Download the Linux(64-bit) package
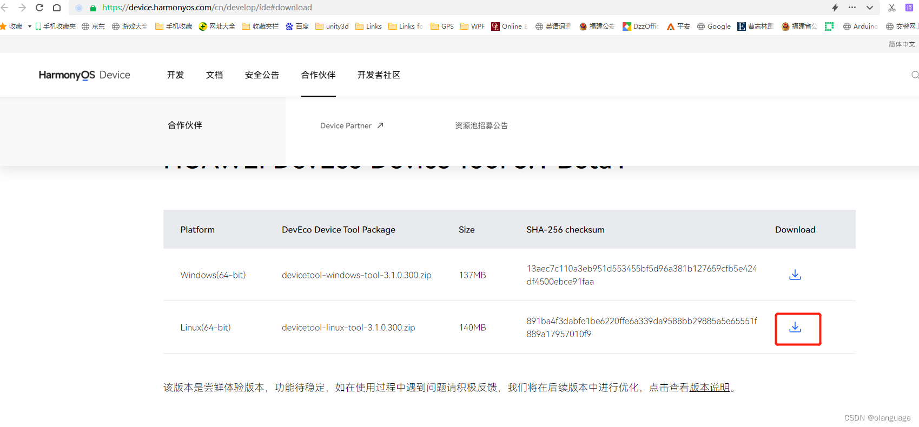Image resolution: width=919 pixels, height=427 pixels. coord(795,327)
